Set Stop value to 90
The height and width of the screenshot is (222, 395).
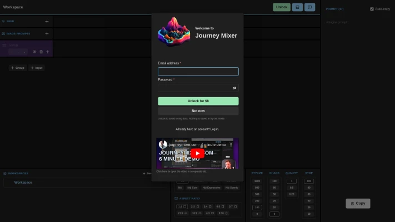tap(309, 188)
